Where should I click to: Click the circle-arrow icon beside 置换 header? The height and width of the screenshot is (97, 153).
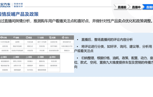pyautogui.click(x=39, y=57)
